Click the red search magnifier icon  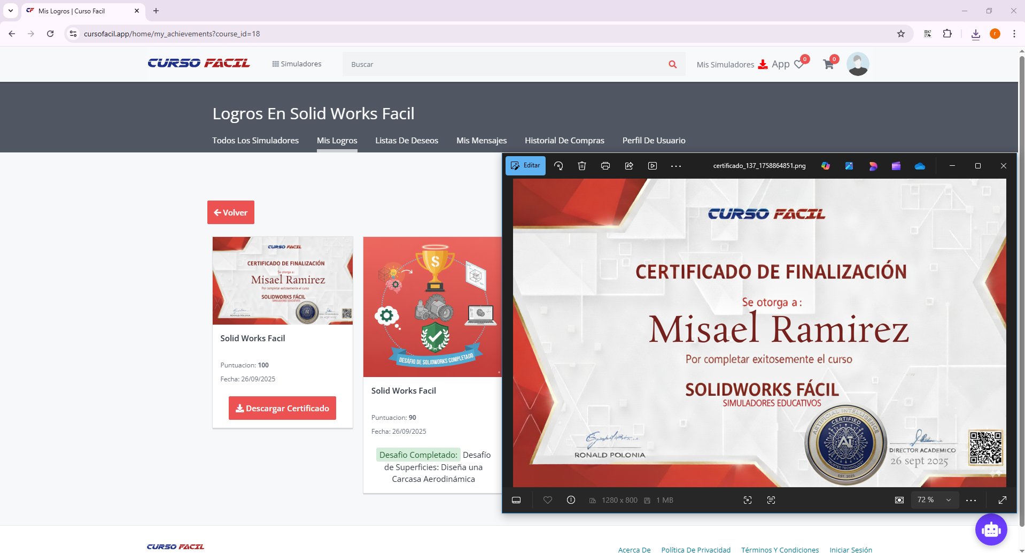tap(673, 64)
